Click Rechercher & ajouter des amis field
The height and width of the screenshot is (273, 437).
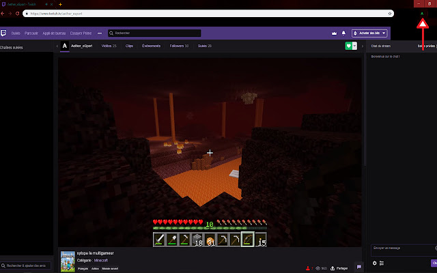click(26, 265)
